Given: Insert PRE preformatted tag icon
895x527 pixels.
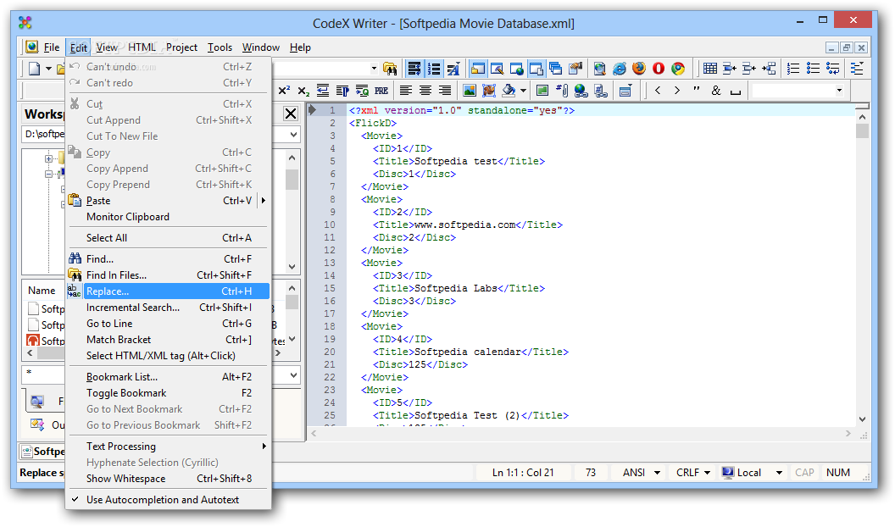Looking at the screenshot, I should point(381,90).
